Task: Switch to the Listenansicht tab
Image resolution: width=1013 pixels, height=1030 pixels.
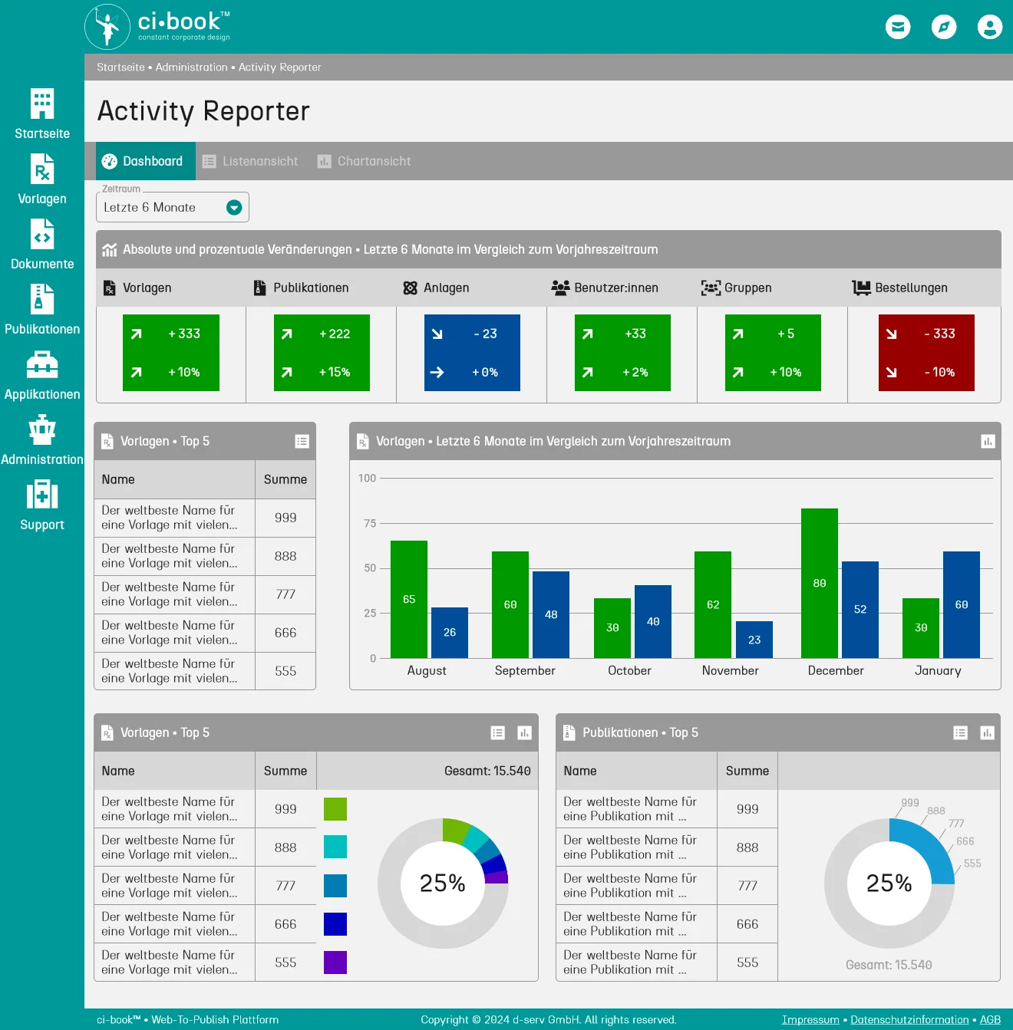Action: coord(250,161)
